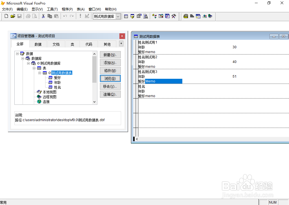Click the 浏览(B) button
This screenshot has height=205, width=289.
tap(110, 78)
